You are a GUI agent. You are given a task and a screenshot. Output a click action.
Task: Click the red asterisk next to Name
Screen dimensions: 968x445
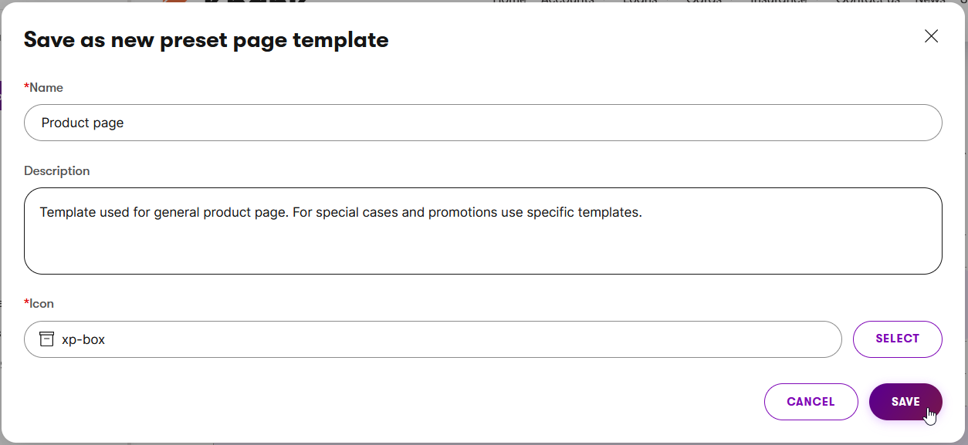point(26,87)
